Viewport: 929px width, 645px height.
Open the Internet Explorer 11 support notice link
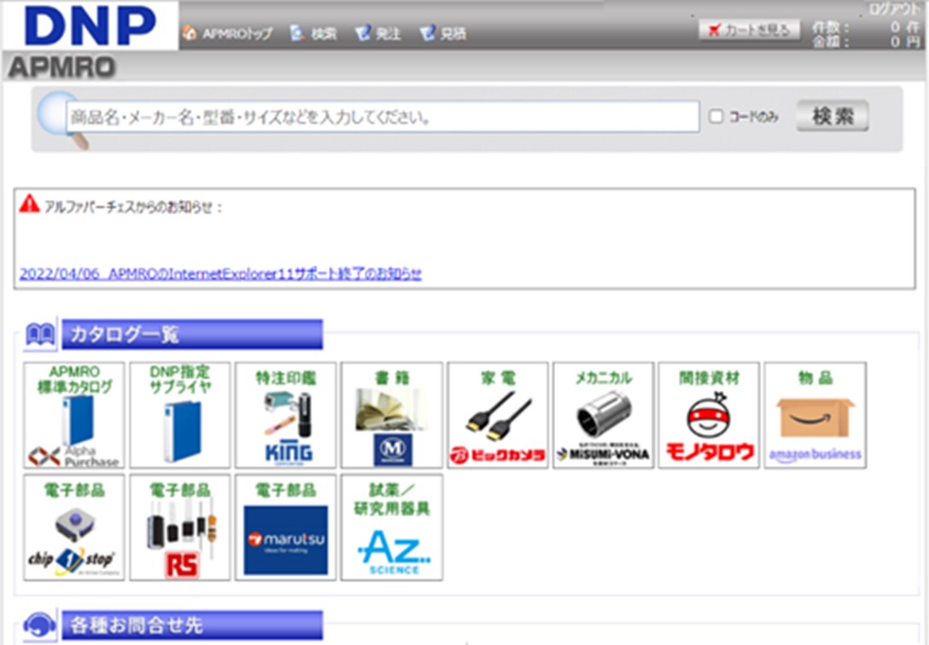click(220, 273)
